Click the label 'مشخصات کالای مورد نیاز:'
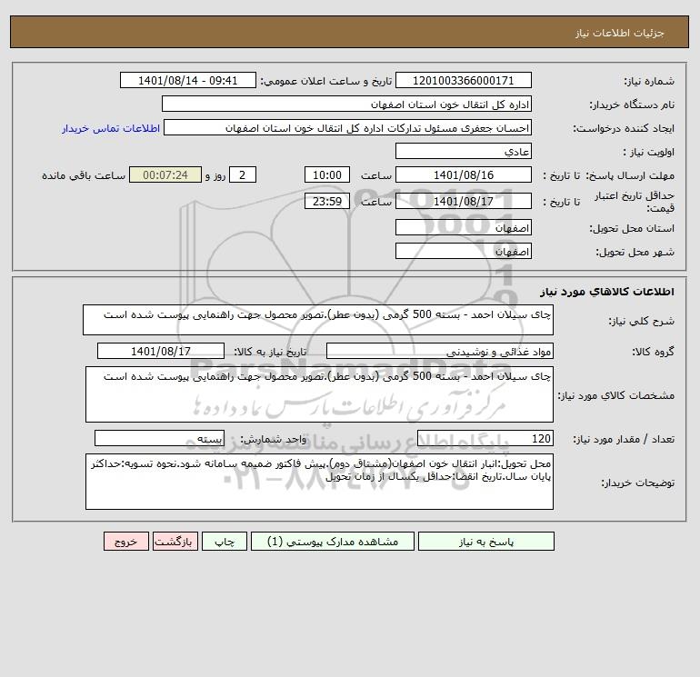The width and height of the screenshot is (700, 677). [616, 395]
